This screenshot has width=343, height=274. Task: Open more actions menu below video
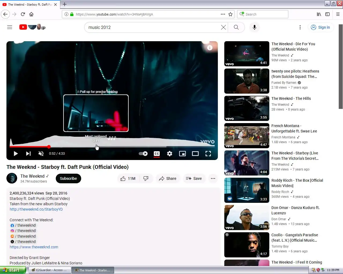point(213,178)
